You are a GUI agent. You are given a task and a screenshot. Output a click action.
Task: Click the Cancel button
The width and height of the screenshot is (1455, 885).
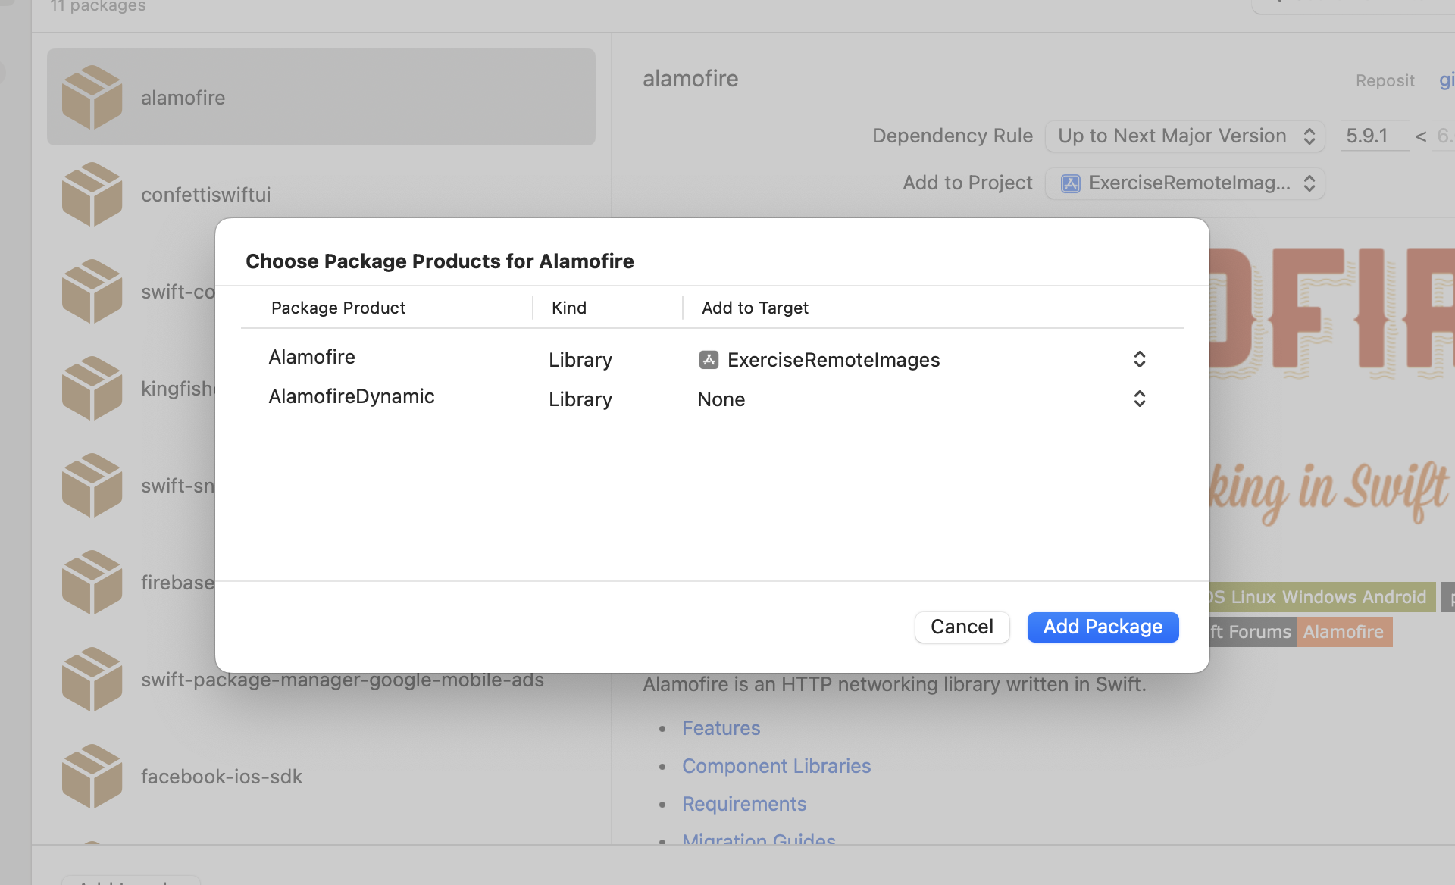point(962,627)
